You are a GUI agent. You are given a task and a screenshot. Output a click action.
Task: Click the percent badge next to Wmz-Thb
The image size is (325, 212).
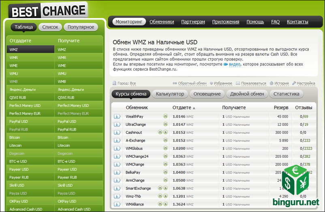point(165,196)
